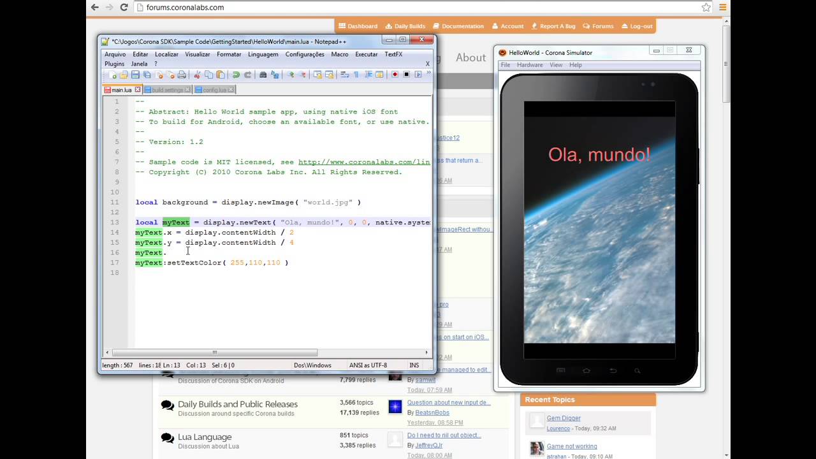The height and width of the screenshot is (459, 816).
Task: Open View menu in Corona Simulator
Action: click(556, 65)
